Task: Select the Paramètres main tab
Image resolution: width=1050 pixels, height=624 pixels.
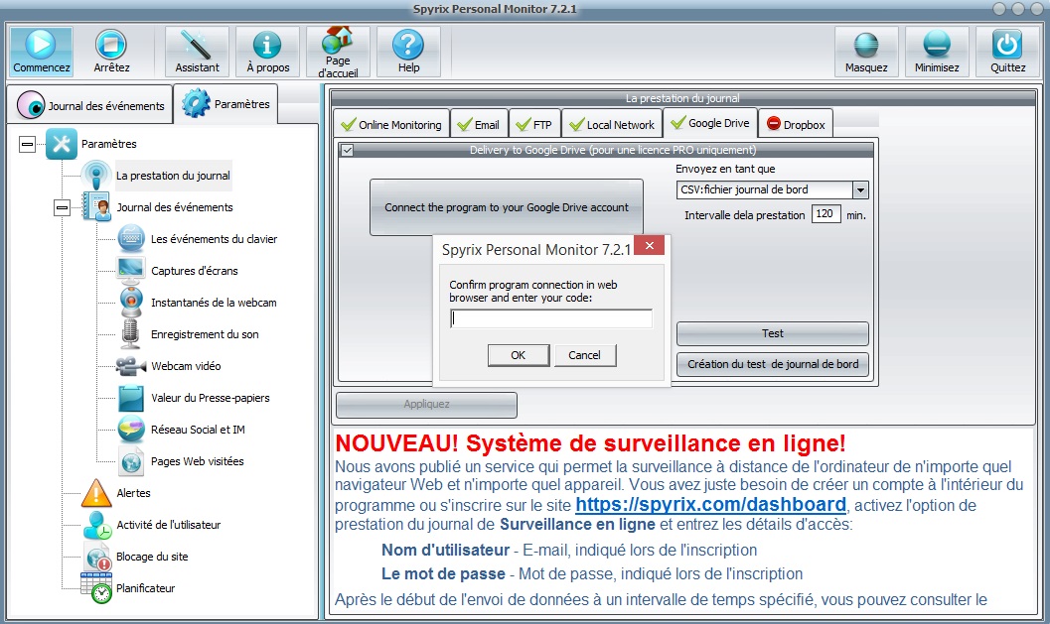Action: click(x=225, y=103)
